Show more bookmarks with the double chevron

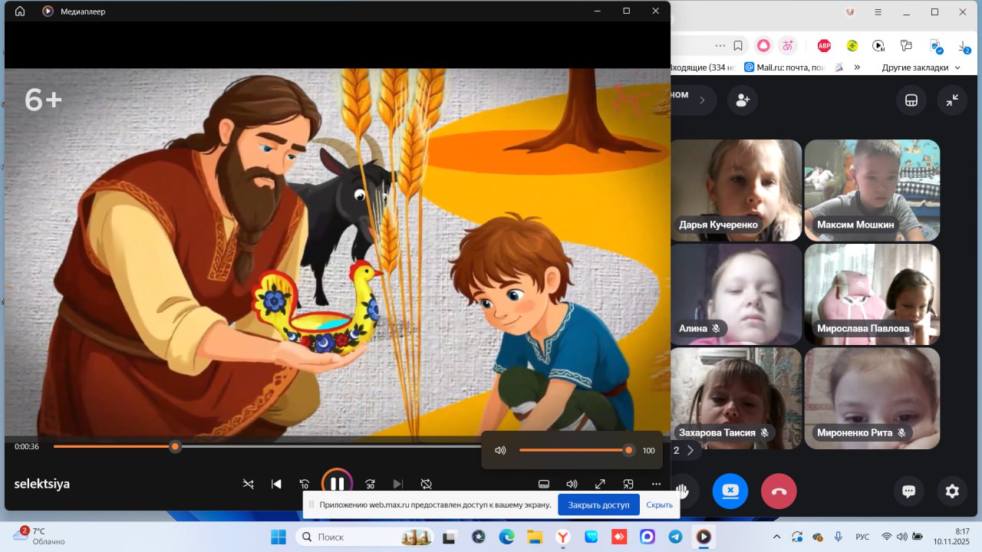coord(857,67)
